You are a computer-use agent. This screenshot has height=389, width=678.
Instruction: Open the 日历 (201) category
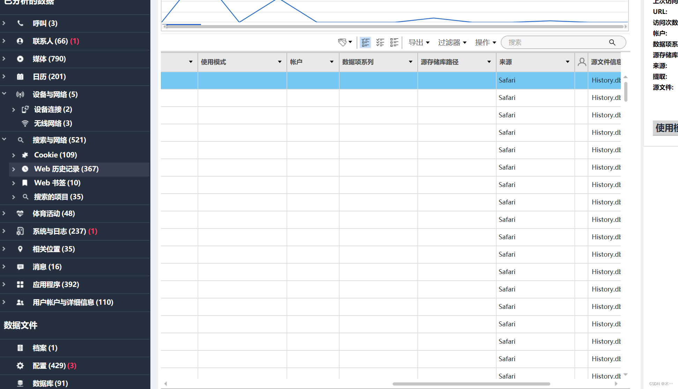(x=49, y=77)
